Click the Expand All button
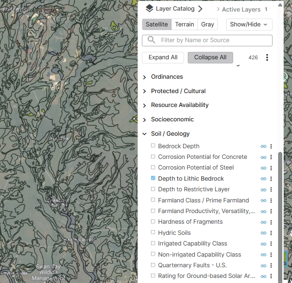The image size is (292, 283). click(x=163, y=57)
